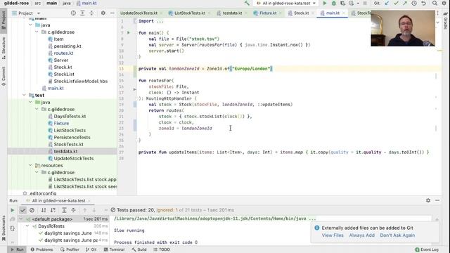450x253 pixels.
Task: Switch to ListStockTests.kt tab
Action: tap(189, 13)
